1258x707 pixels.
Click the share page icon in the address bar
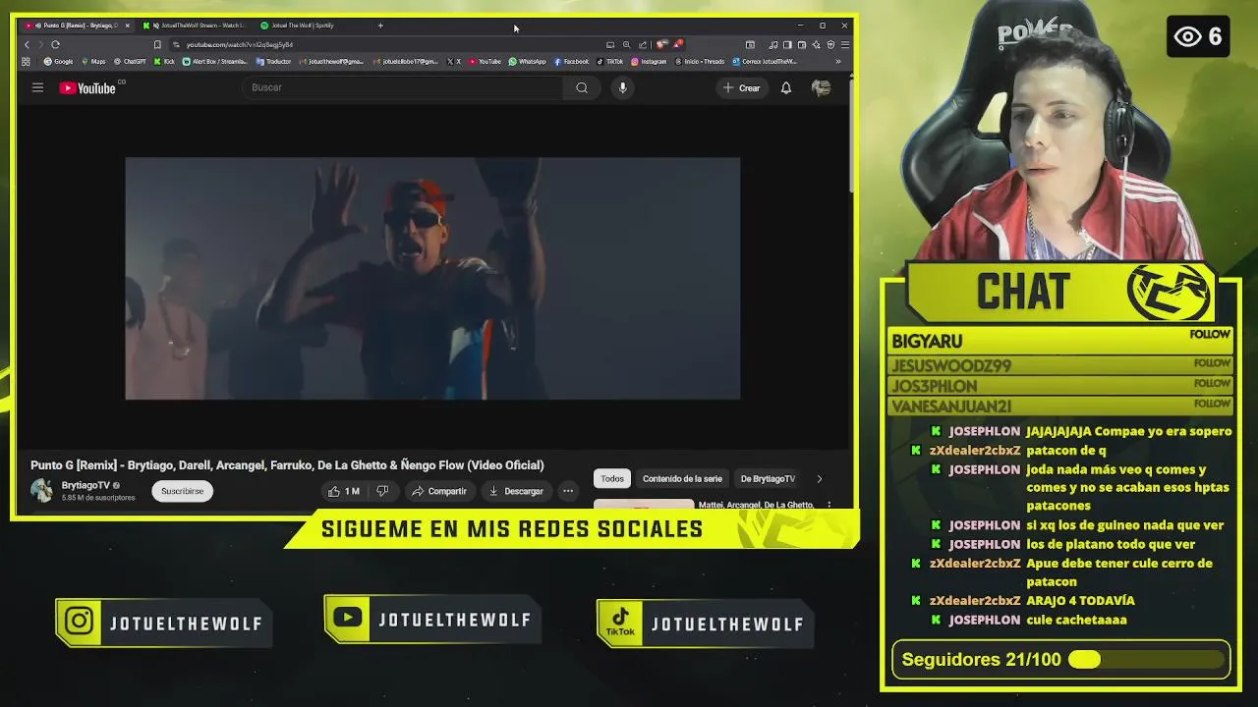(643, 45)
